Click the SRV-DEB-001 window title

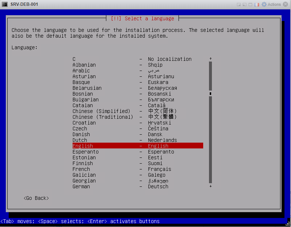(24, 4)
